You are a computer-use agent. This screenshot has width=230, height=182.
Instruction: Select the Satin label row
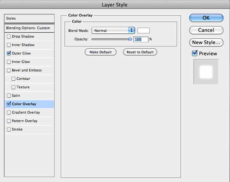(16, 96)
